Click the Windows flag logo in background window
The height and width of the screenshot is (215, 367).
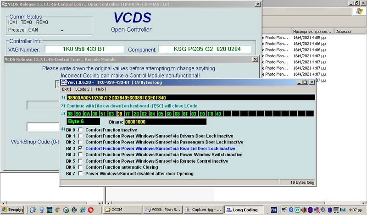(359, 11)
